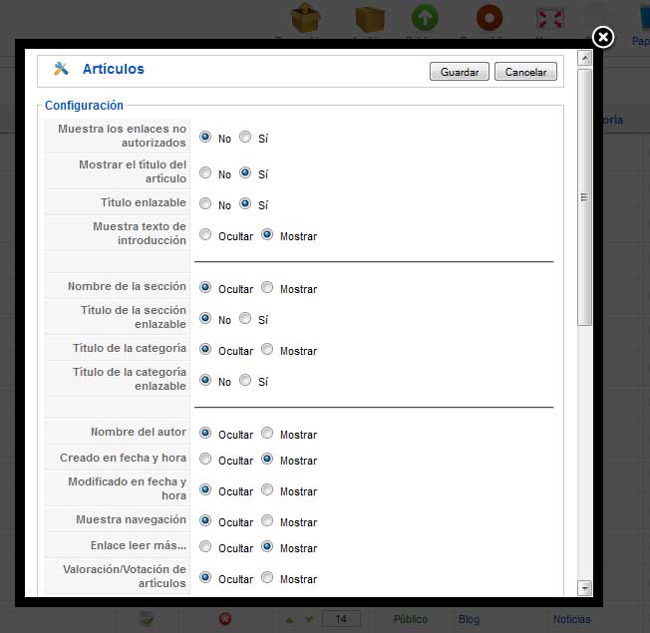Viewport: 650px width, 633px height.
Task: Close the Artículos modal with the X icon
Action: 603,38
